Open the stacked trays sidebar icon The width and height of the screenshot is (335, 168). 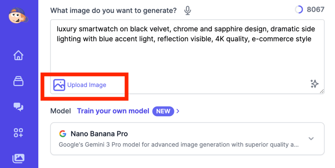coord(18,81)
